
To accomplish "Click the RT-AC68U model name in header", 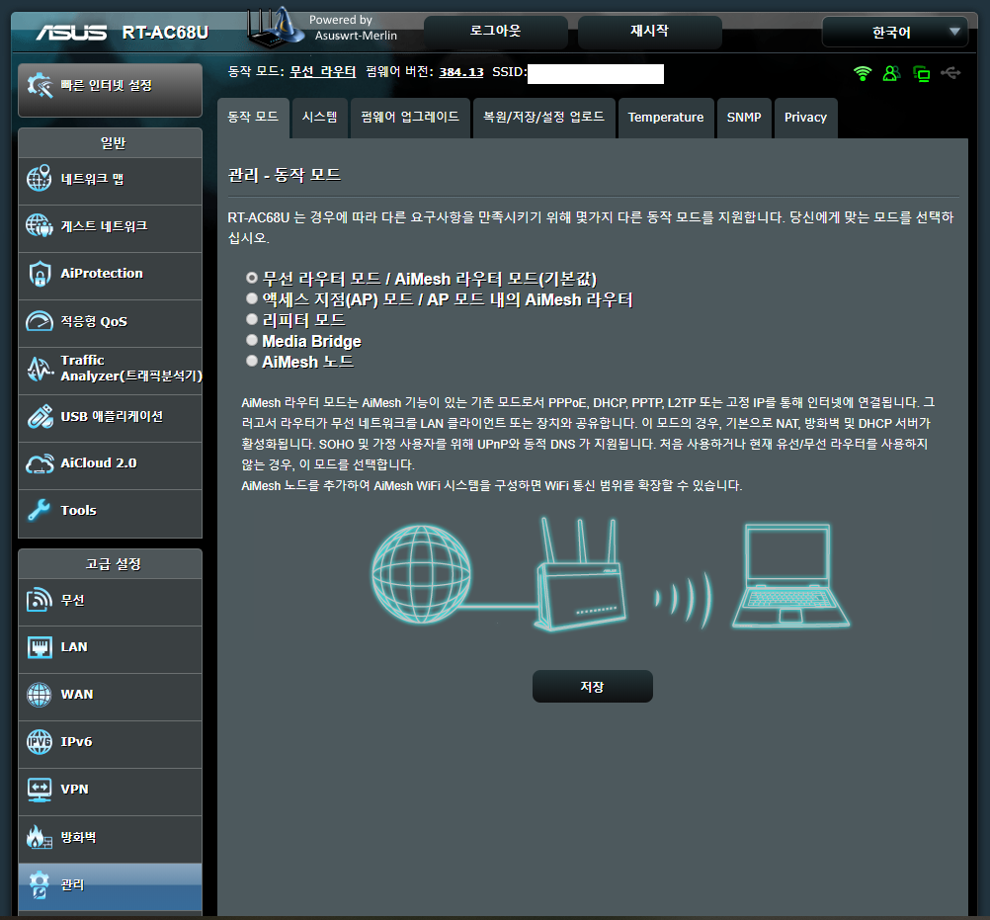I will (x=165, y=33).
